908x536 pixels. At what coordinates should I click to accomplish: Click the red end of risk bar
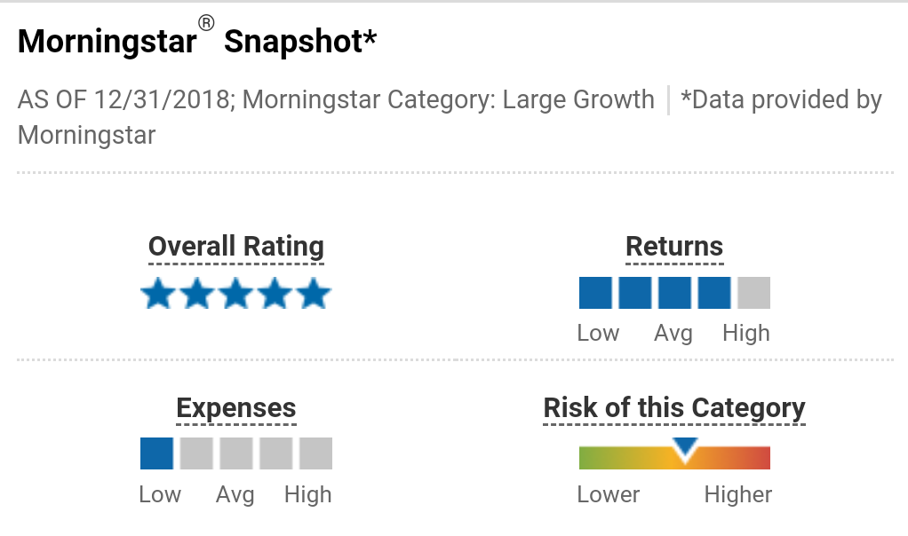pos(761,458)
